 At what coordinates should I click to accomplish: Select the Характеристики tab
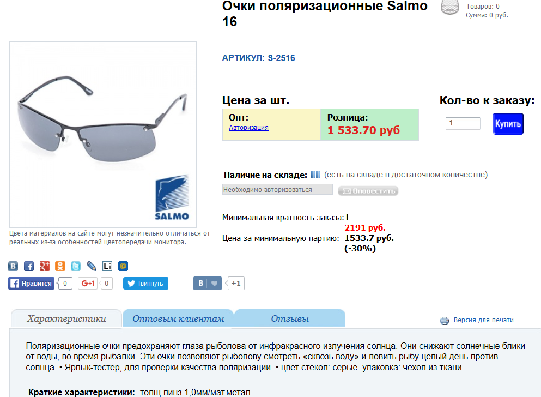coord(66,318)
